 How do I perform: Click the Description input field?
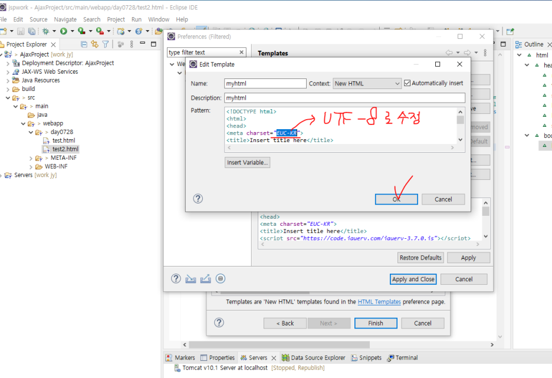pyautogui.click(x=344, y=98)
